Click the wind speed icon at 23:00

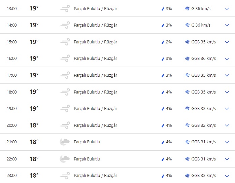187,176
